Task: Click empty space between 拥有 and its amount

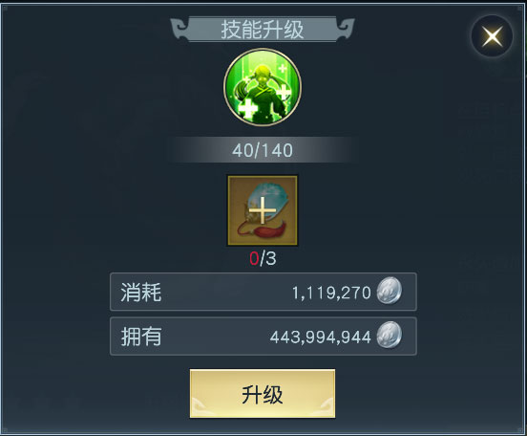Action: [x=215, y=337]
